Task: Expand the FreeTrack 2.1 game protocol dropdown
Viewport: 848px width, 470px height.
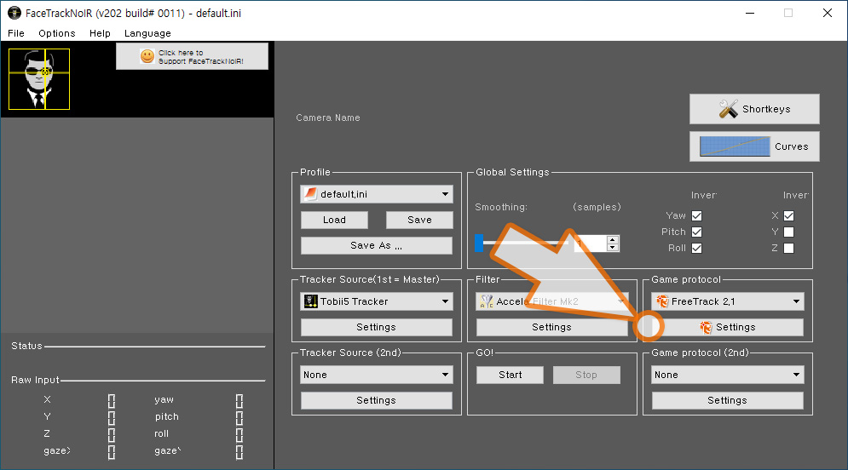Action: click(x=796, y=301)
